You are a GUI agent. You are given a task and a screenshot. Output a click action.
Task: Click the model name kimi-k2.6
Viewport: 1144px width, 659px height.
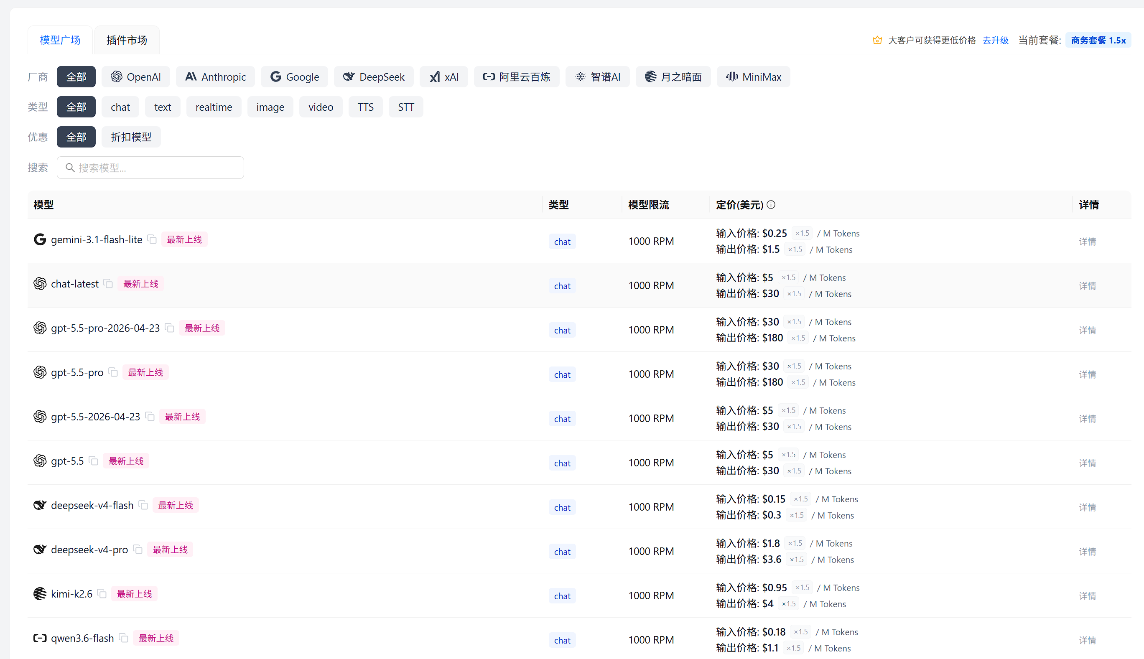(x=71, y=594)
